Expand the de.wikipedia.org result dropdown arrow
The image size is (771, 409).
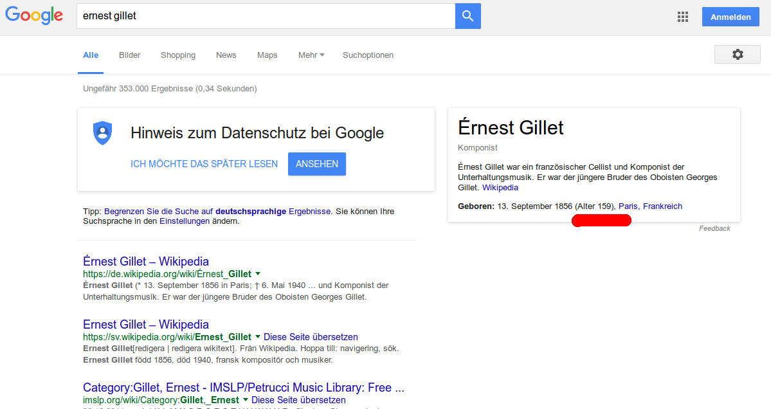pyautogui.click(x=258, y=274)
